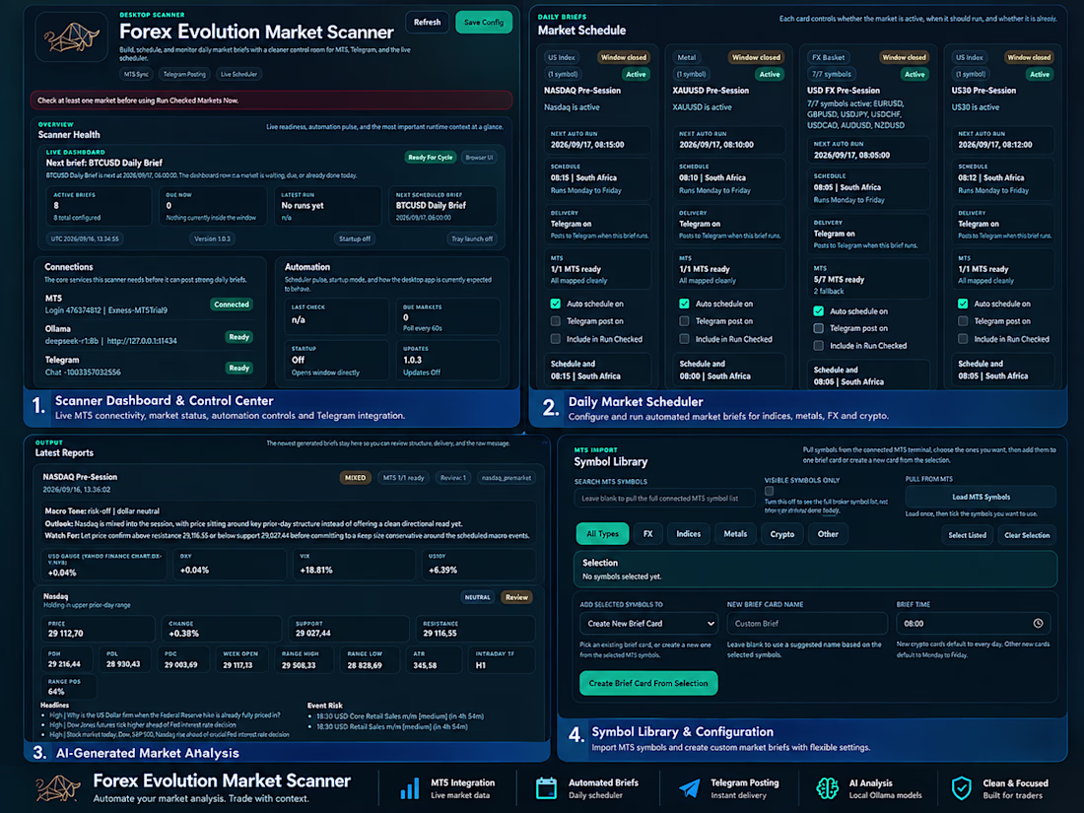Check Include in Run Checked for NASDAQ Pre-Session
1084x813 pixels.
[555, 339]
